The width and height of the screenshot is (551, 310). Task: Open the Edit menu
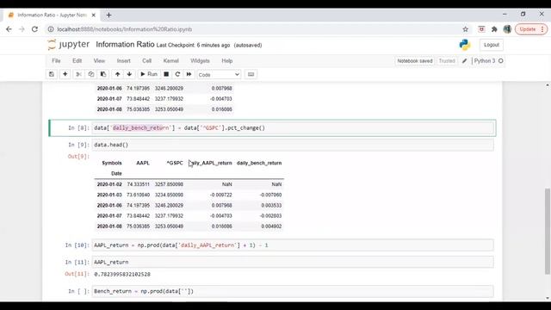(x=77, y=61)
